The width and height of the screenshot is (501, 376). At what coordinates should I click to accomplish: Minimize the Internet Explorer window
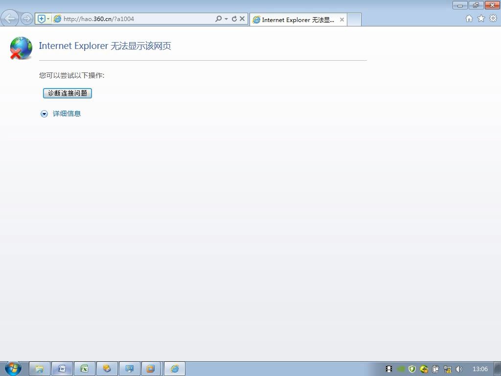pyautogui.click(x=460, y=5)
